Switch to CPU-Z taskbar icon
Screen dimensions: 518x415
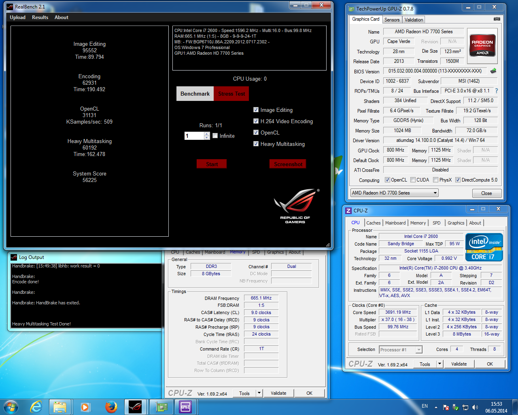click(185, 407)
